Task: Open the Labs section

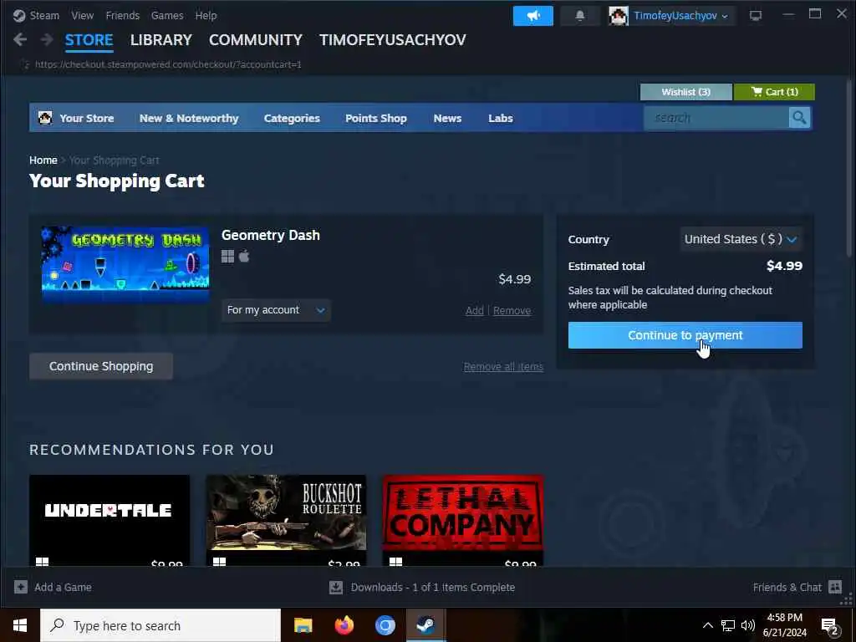Action: (500, 118)
